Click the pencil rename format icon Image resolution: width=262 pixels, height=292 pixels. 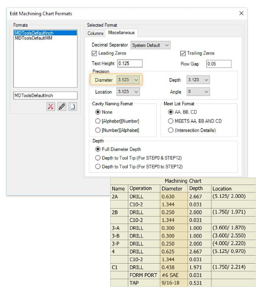pos(61,107)
